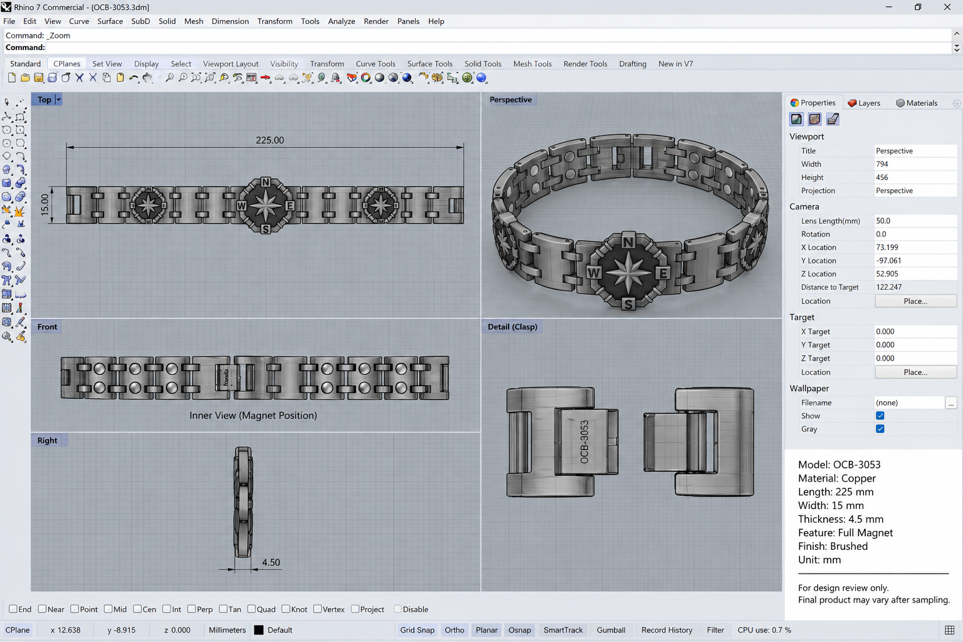Click the Four Viewports layout icon
Screen dimensions: 963x642
pyautogui.click(x=251, y=78)
